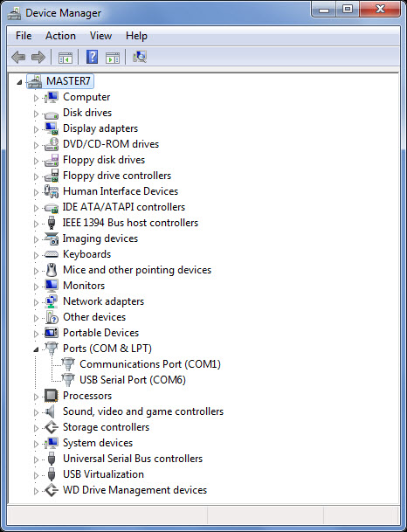
Task: Open the View menu
Action: click(100, 36)
